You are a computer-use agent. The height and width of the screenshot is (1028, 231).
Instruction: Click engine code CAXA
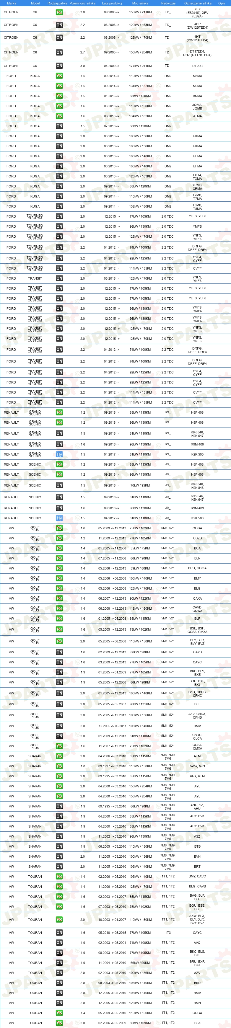pyautogui.click(x=197, y=599)
